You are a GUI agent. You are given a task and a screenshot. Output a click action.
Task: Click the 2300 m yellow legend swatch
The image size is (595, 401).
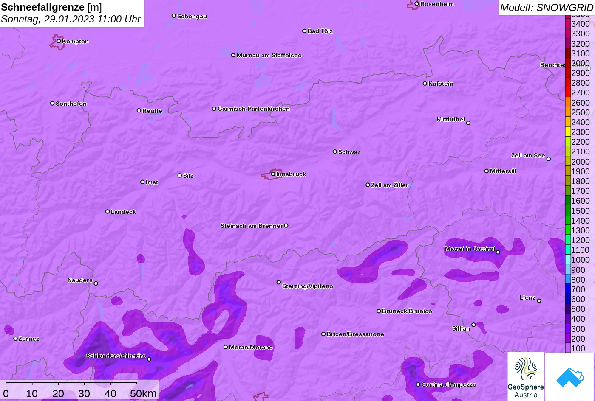[568, 132]
